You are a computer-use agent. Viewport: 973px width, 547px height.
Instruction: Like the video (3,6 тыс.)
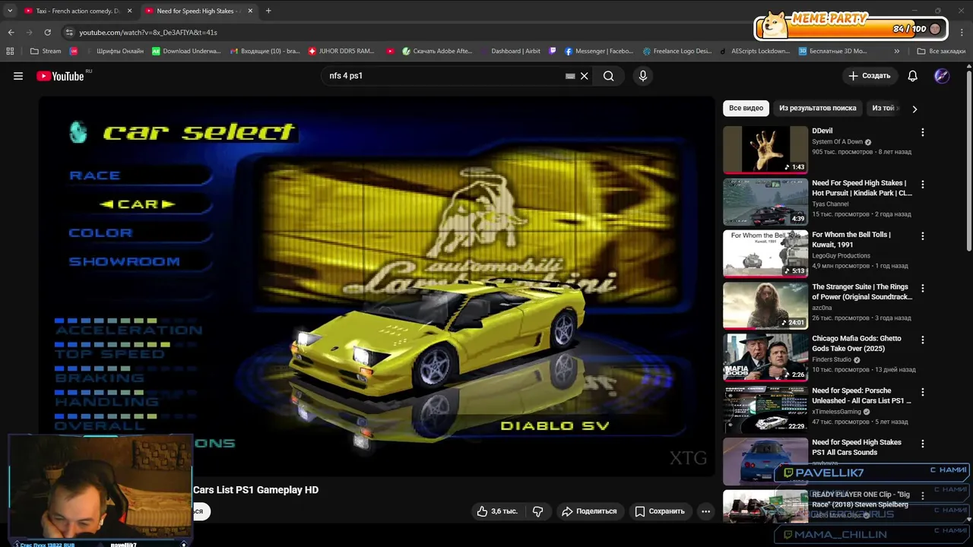pyautogui.click(x=496, y=511)
